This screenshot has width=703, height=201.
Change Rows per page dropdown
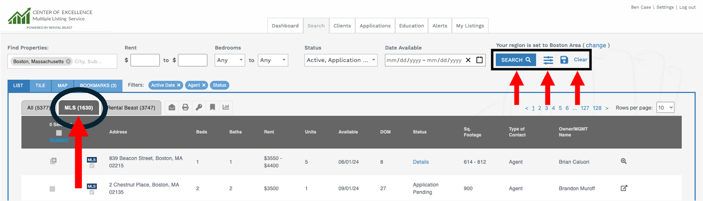click(665, 108)
